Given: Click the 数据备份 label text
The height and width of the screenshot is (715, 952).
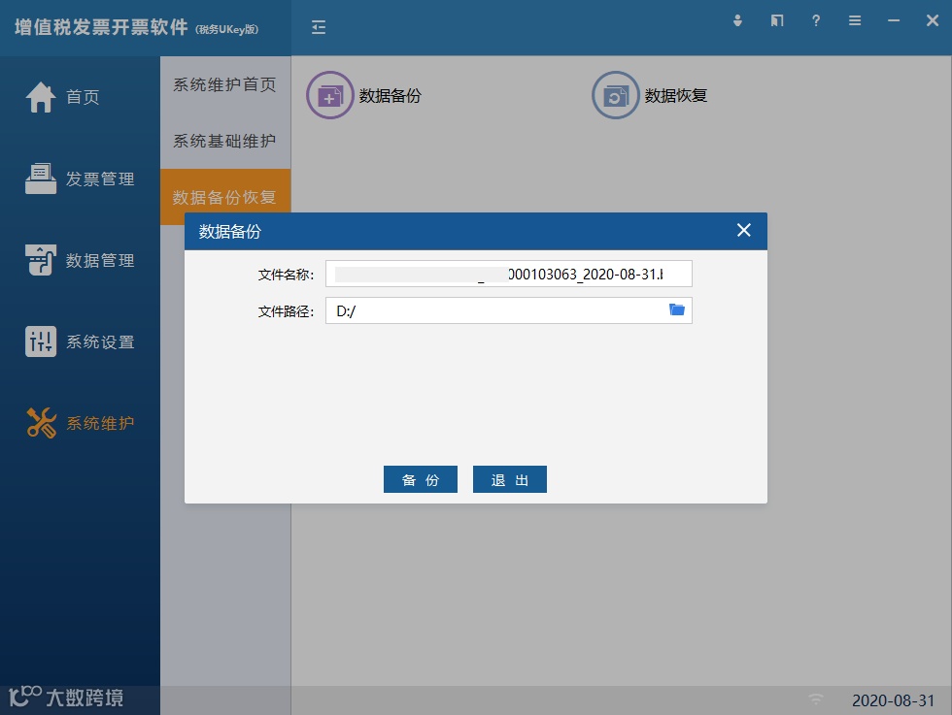Looking at the screenshot, I should [390, 96].
